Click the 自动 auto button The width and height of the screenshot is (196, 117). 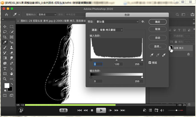coord(158,38)
